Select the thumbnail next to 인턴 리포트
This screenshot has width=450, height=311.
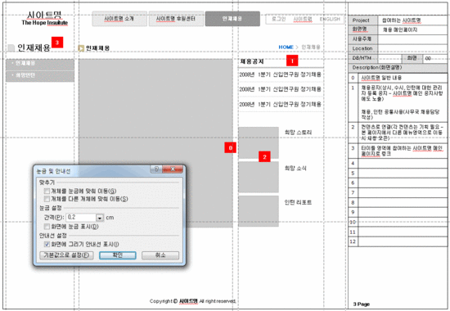[x=259, y=211]
